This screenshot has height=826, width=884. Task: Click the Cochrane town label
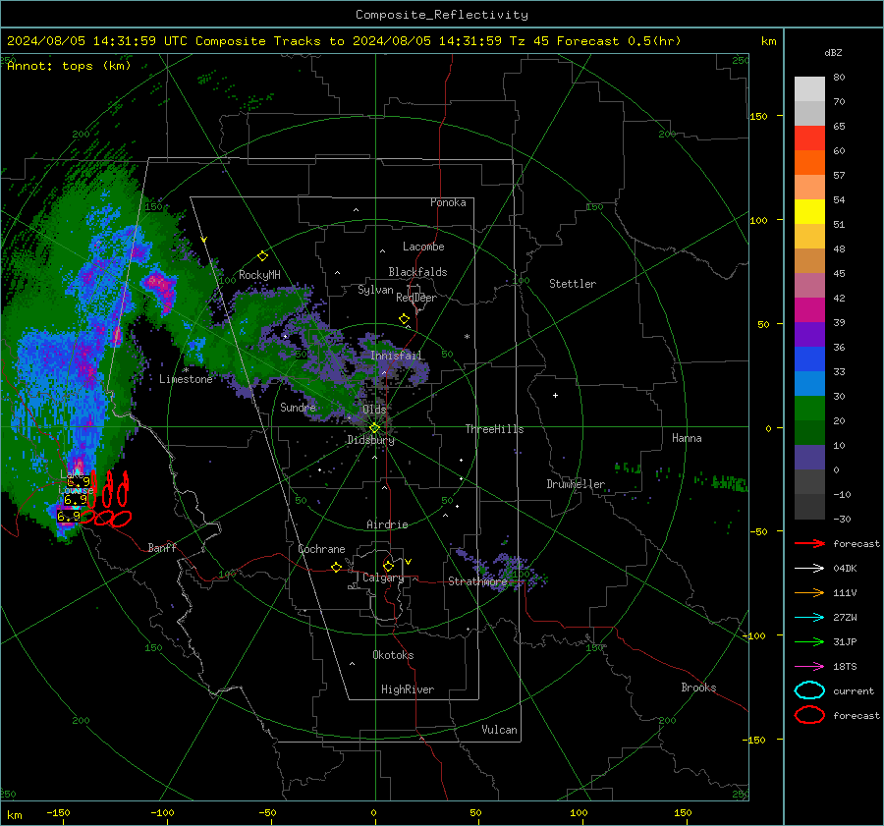click(321, 549)
